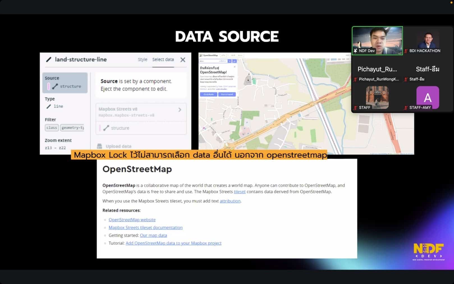Click muted mic icon for STAFF-AMY
This screenshot has height=284, width=454.
pyautogui.click(x=406, y=108)
